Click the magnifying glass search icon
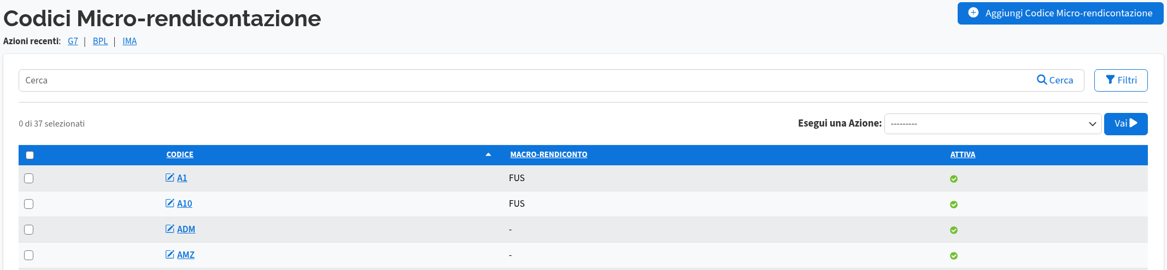The height and width of the screenshot is (270, 1167). (1042, 80)
